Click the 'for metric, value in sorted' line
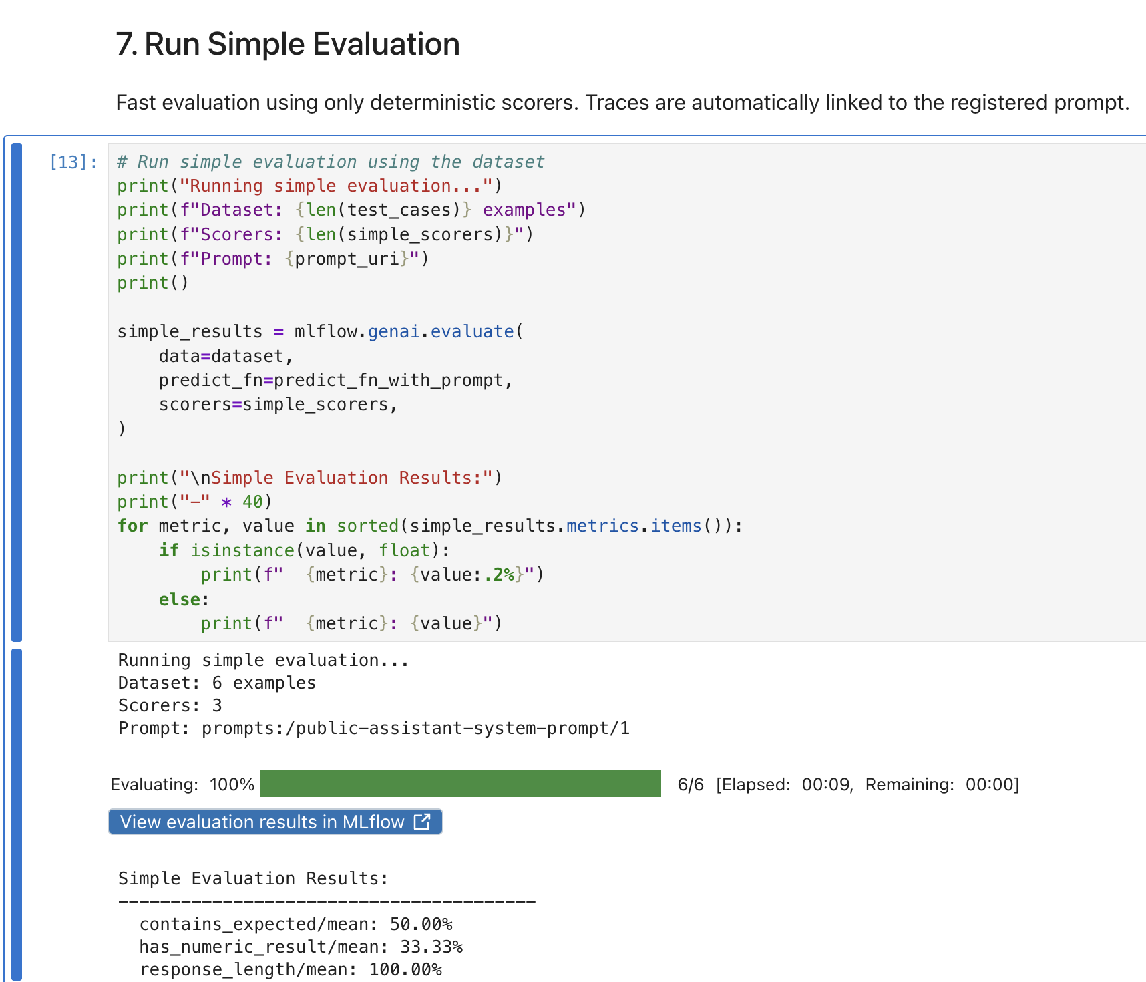Image resolution: width=1146 pixels, height=982 pixels. click(x=429, y=526)
